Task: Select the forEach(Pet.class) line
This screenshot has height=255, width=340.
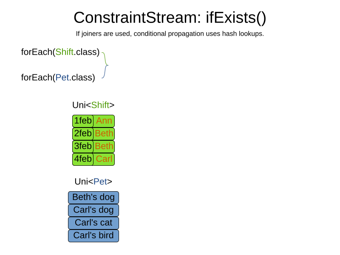Action: (x=58, y=77)
